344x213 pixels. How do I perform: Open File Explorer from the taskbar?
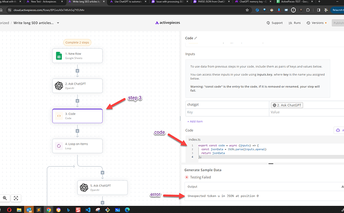coord(19,210)
